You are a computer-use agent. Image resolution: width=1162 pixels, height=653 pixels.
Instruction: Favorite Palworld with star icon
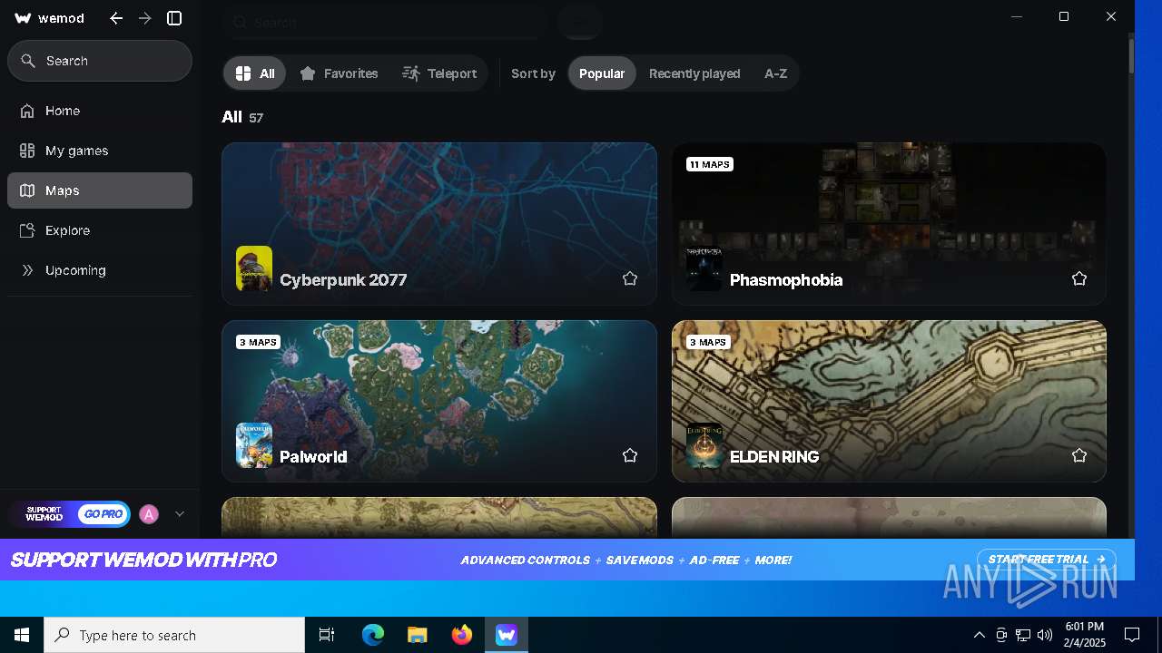coord(630,455)
